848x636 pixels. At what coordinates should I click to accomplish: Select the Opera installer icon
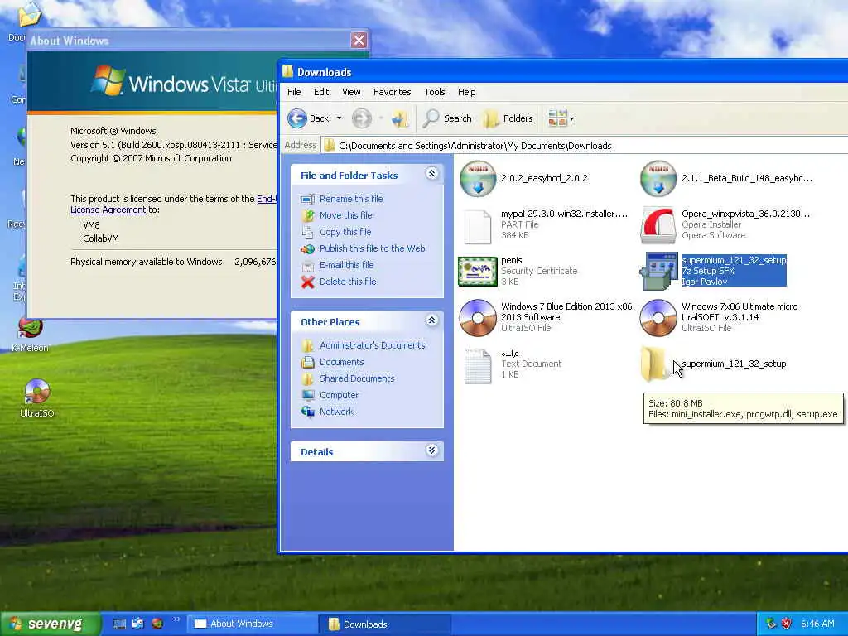point(658,225)
